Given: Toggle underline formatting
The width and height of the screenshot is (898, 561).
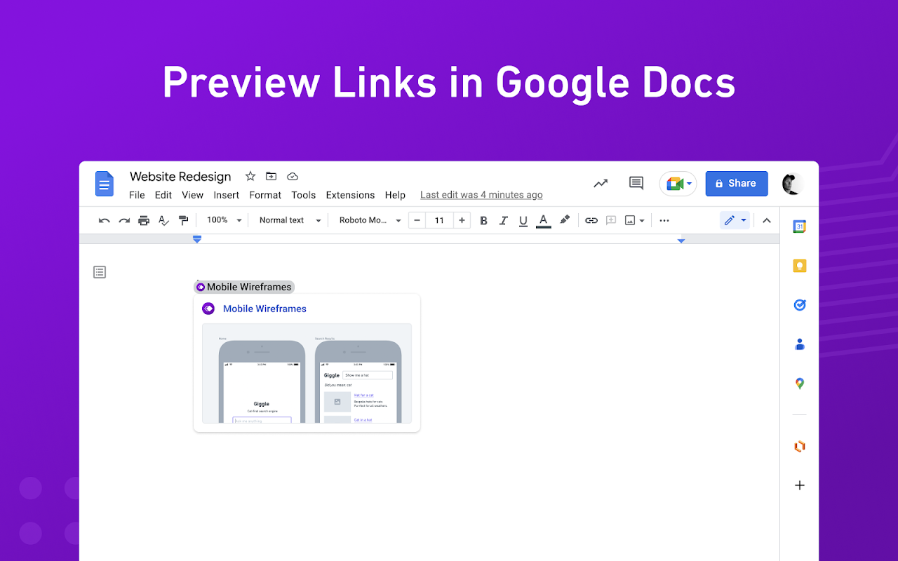Looking at the screenshot, I should click(x=523, y=221).
